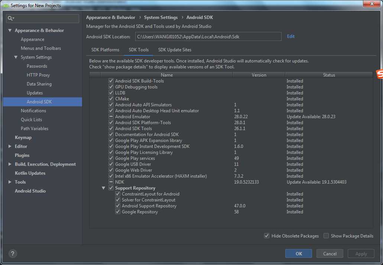
Task: Toggle Support Repository group checkbox
Action: click(111, 188)
